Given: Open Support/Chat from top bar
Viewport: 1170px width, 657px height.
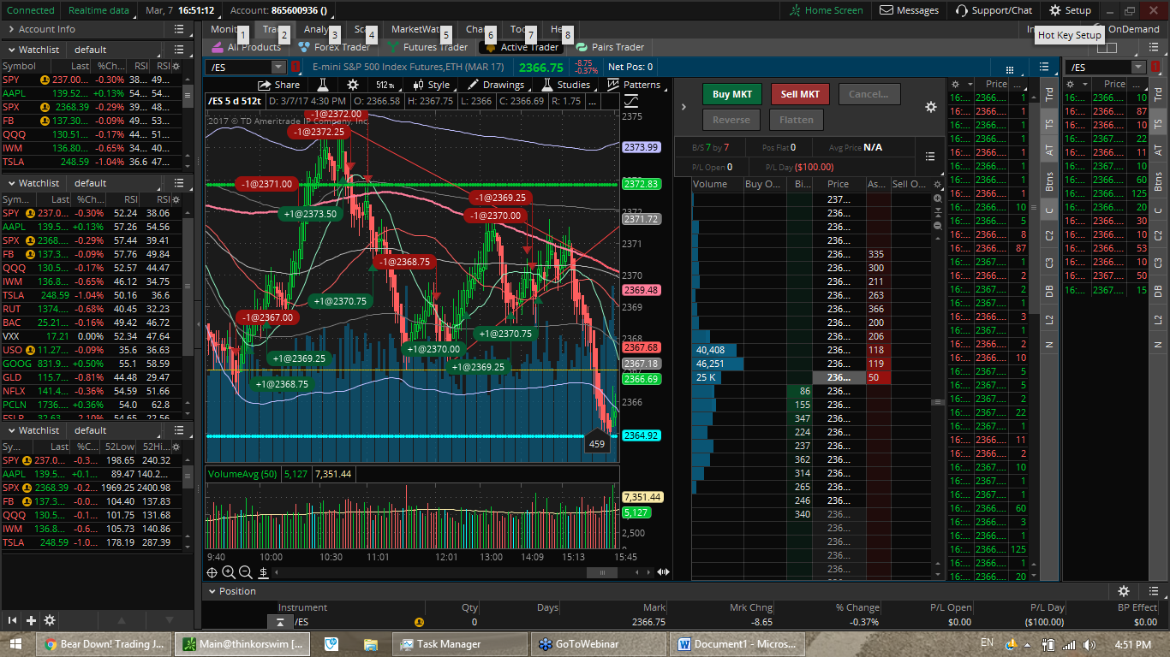Looking at the screenshot, I should [x=994, y=10].
